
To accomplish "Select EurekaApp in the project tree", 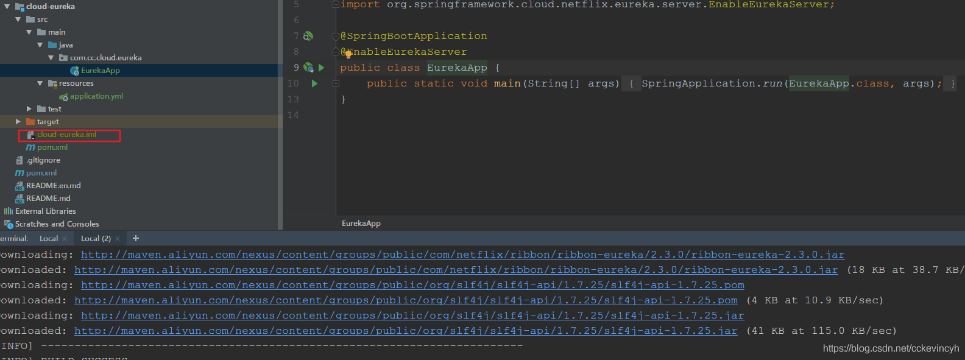I will (x=101, y=71).
